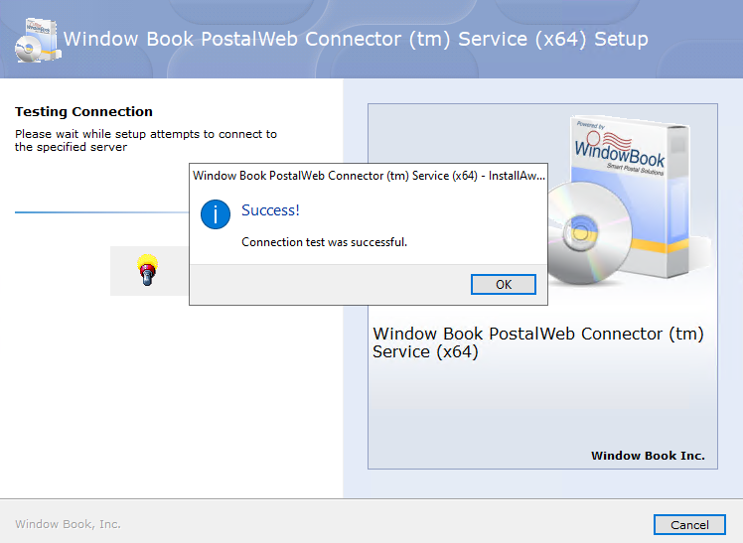Click the silver CD disc image

(589, 233)
